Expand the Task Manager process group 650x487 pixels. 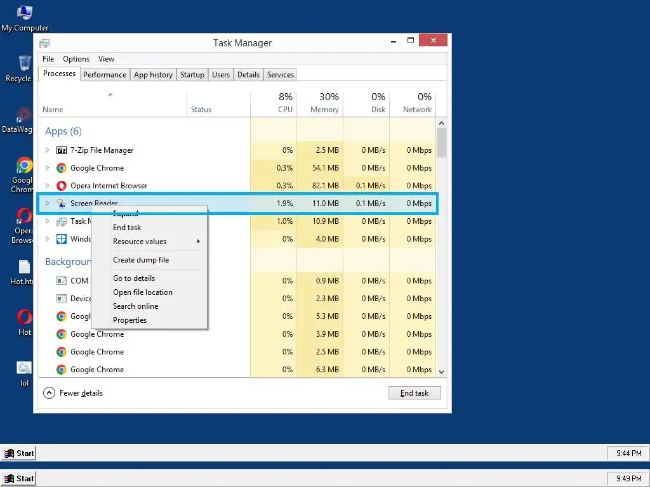[47, 221]
